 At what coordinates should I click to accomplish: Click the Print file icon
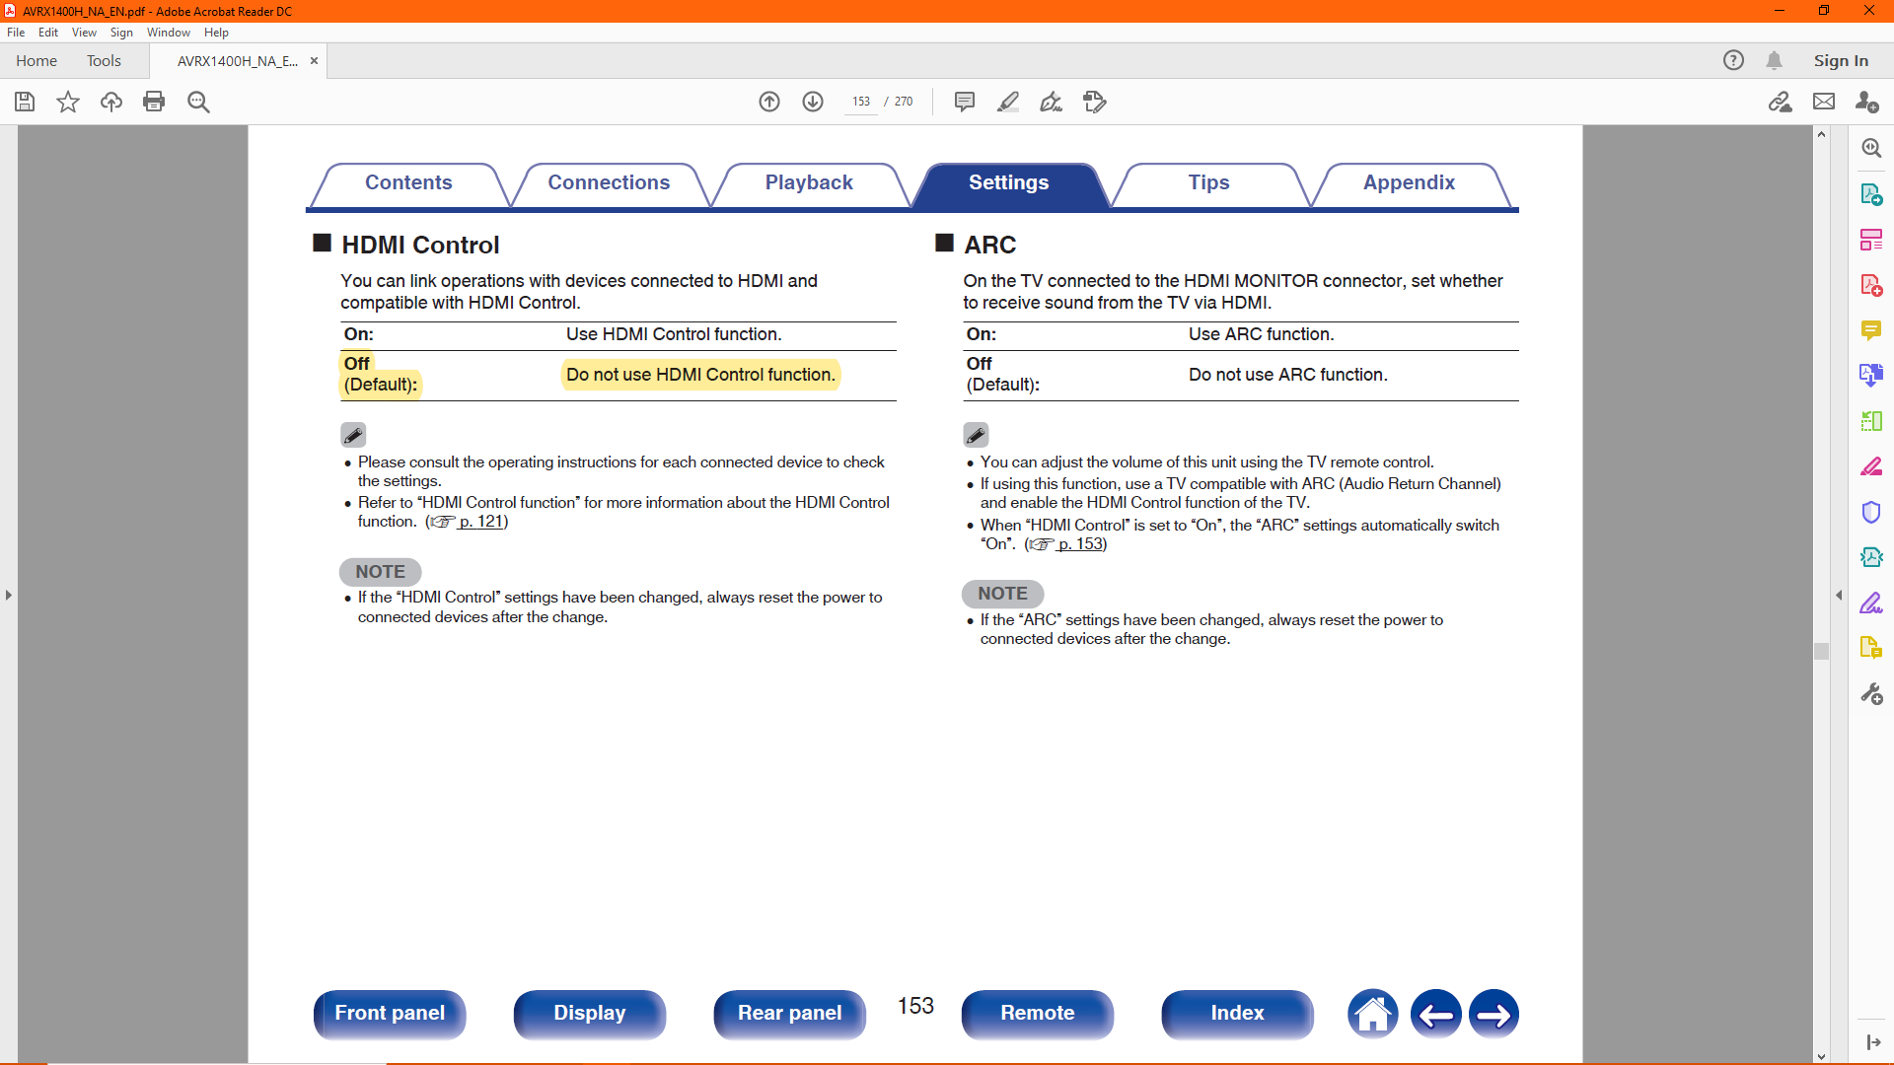154,102
